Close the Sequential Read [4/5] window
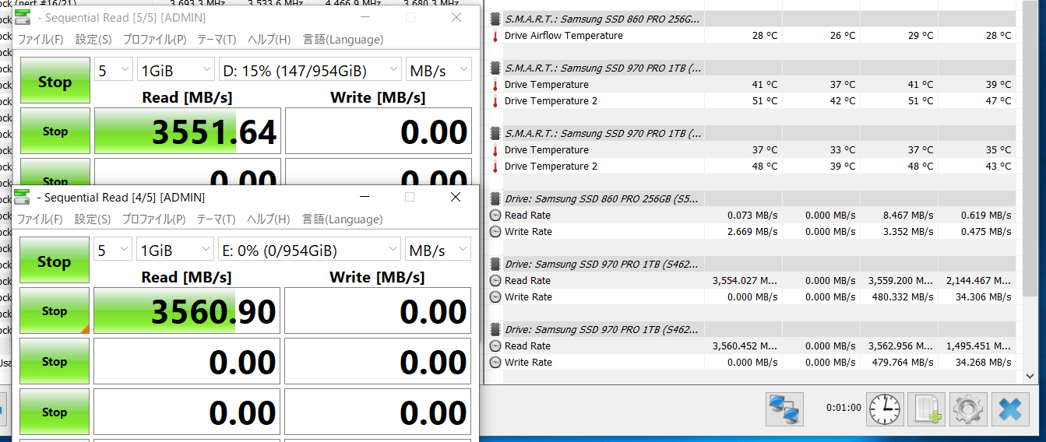 point(456,197)
